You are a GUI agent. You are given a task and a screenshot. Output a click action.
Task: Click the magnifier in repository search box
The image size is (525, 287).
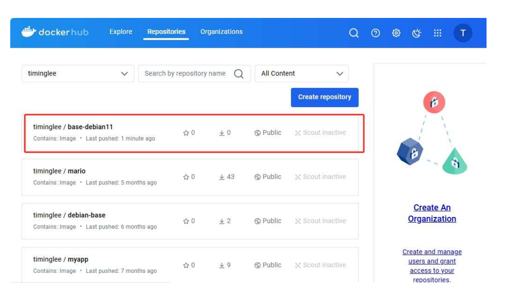tap(239, 74)
